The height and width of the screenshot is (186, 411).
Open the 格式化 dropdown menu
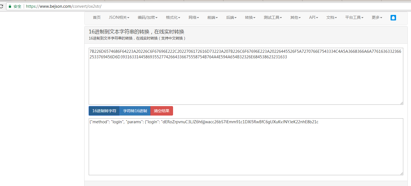[173, 18]
